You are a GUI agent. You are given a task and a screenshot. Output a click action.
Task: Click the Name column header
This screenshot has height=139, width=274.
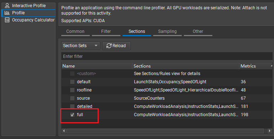[97, 66]
